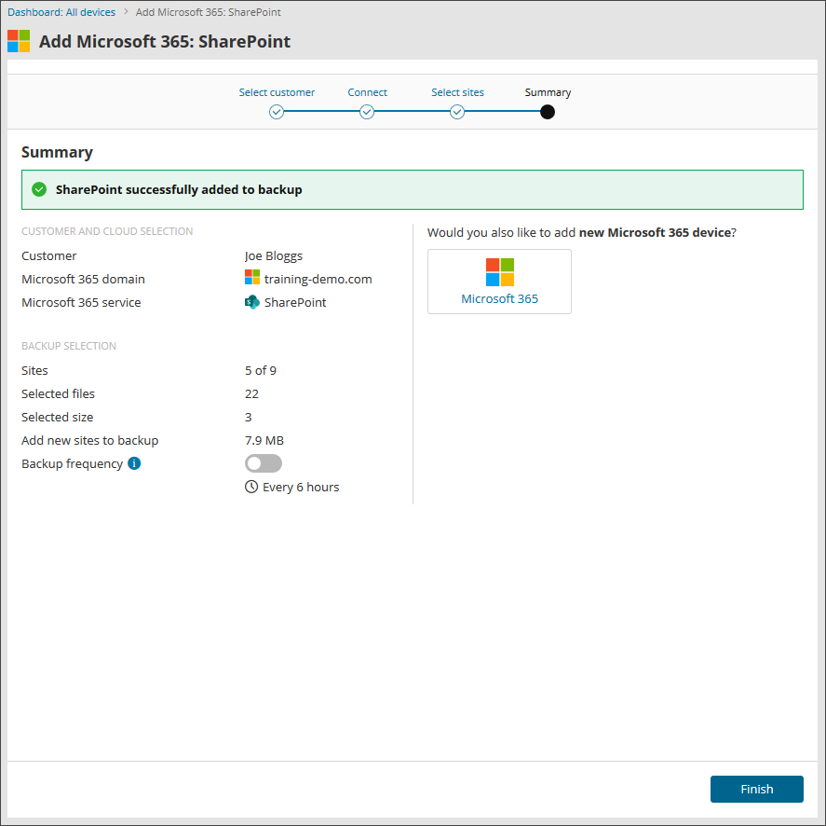
Task: Click the black Summary step indicator
Action: 548,112
